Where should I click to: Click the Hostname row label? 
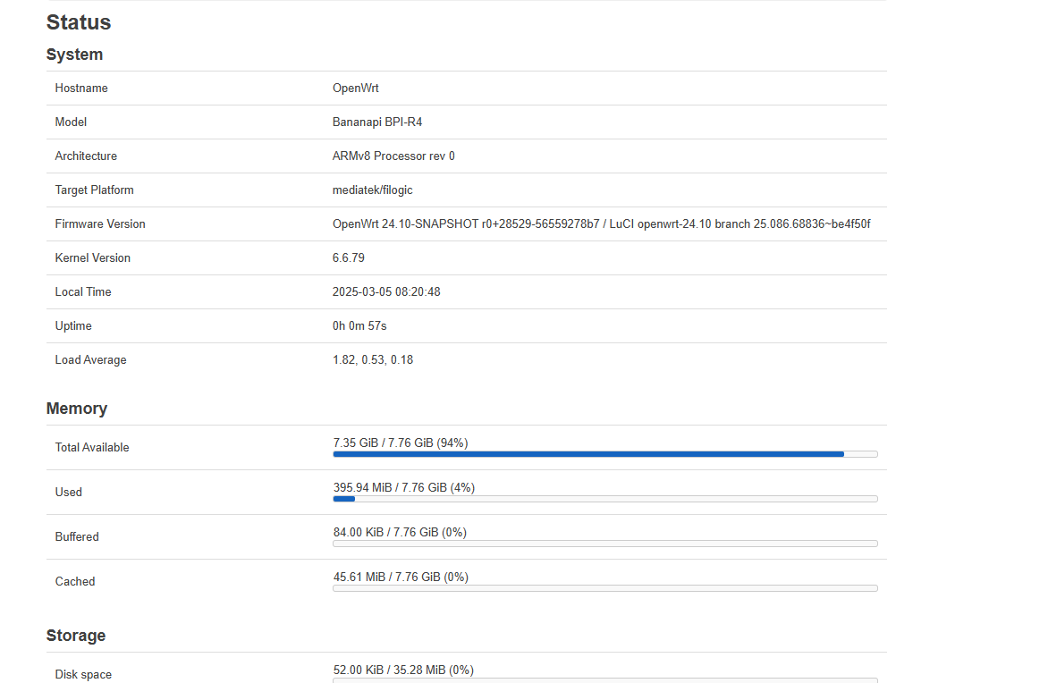pos(80,89)
